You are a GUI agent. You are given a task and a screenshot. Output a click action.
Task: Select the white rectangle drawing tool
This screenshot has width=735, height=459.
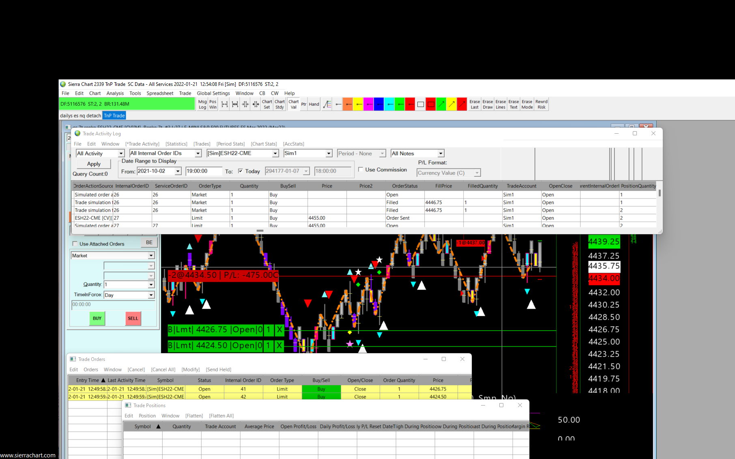point(421,105)
